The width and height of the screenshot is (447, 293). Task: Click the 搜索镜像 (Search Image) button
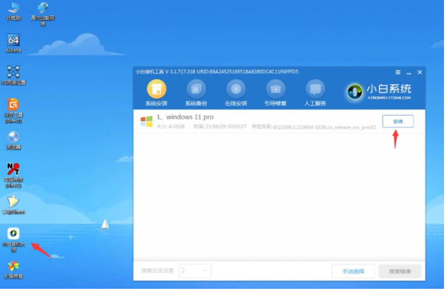point(399,271)
